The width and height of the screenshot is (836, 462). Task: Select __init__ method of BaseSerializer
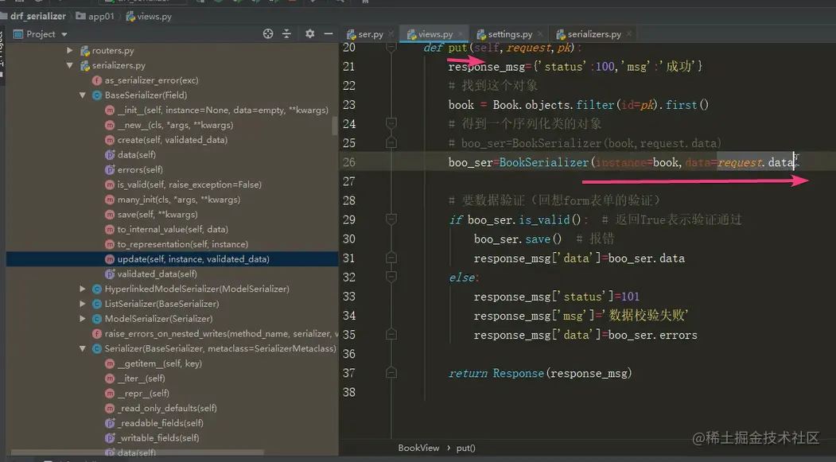tap(223, 111)
